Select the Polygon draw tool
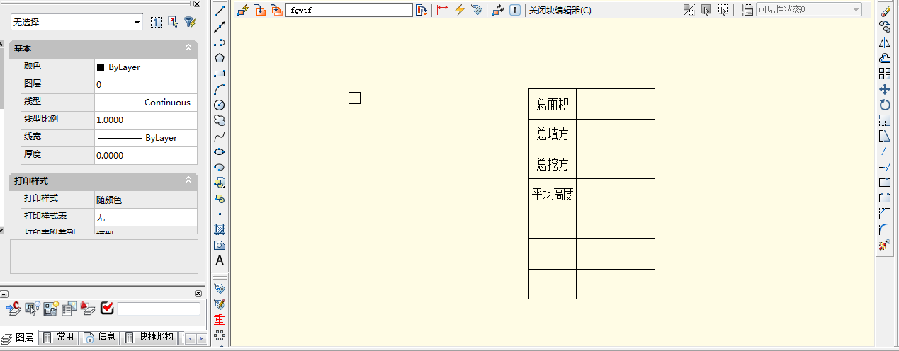Screen dimensions: 899x351 [x=220, y=58]
